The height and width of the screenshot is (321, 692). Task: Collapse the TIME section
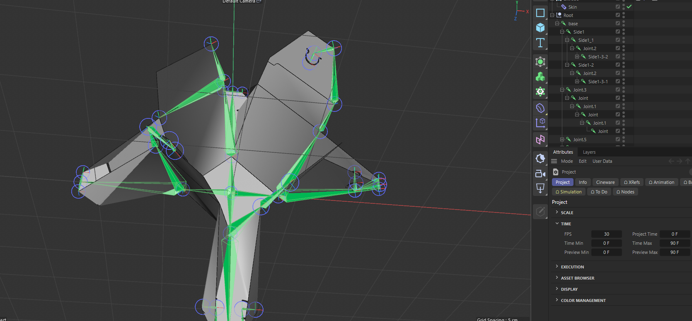[557, 224]
